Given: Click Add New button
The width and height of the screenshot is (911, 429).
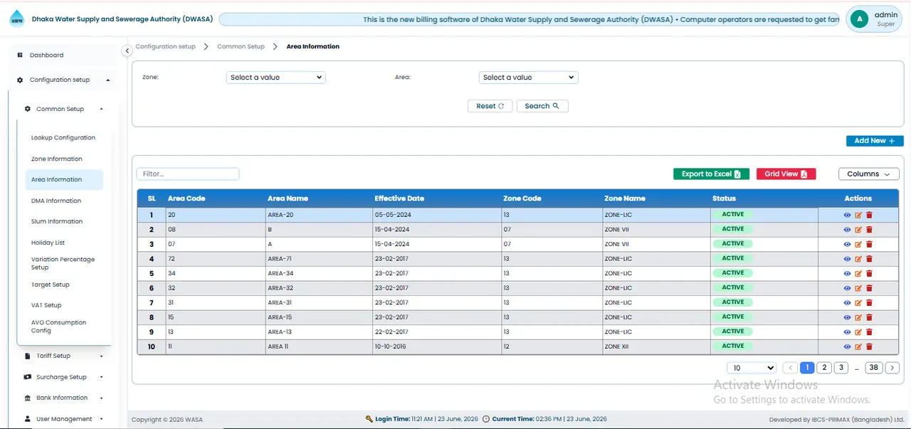Looking at the screenshot, I should tap(875, 141).
